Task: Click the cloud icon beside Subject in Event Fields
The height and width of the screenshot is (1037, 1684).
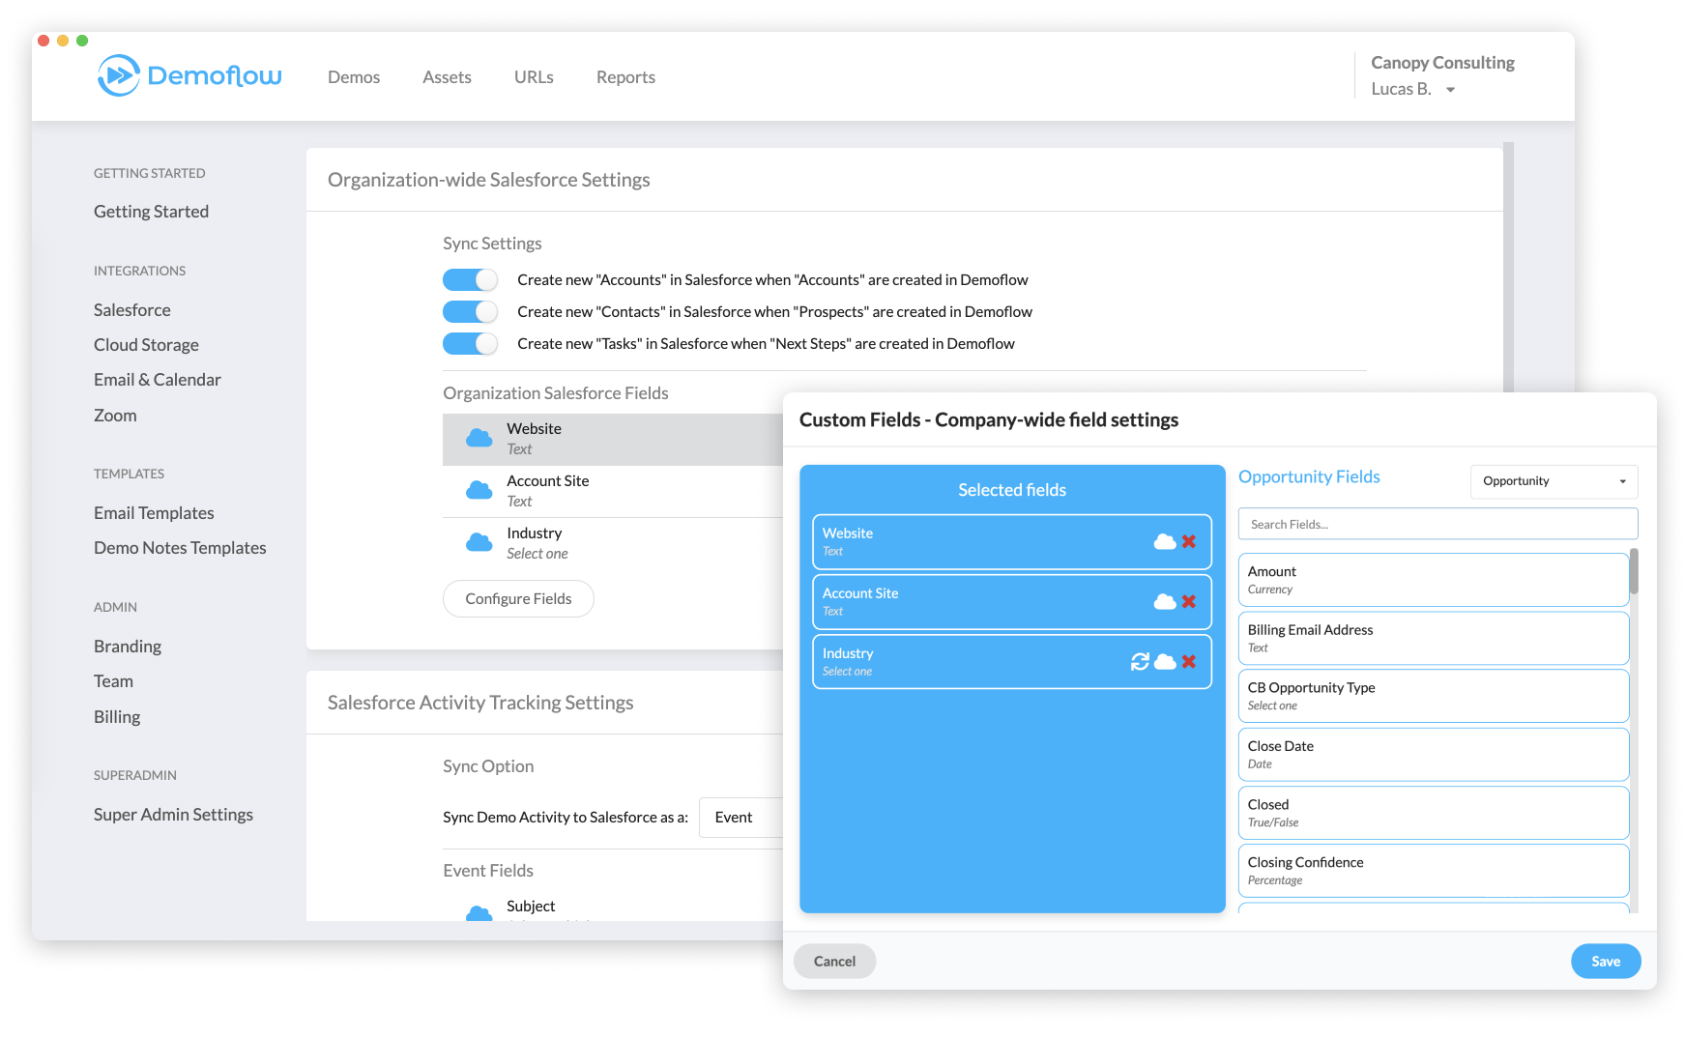Action: tap(479, 913)
